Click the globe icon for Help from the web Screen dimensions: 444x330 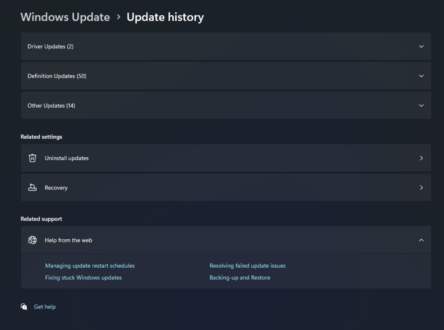32,240
